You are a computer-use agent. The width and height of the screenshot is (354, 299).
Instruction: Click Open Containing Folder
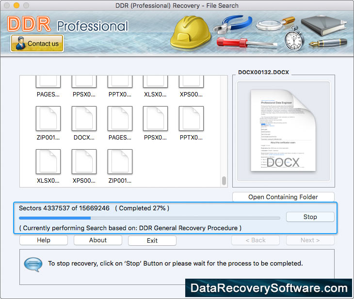pyautogui.click(x=283, y=197)
